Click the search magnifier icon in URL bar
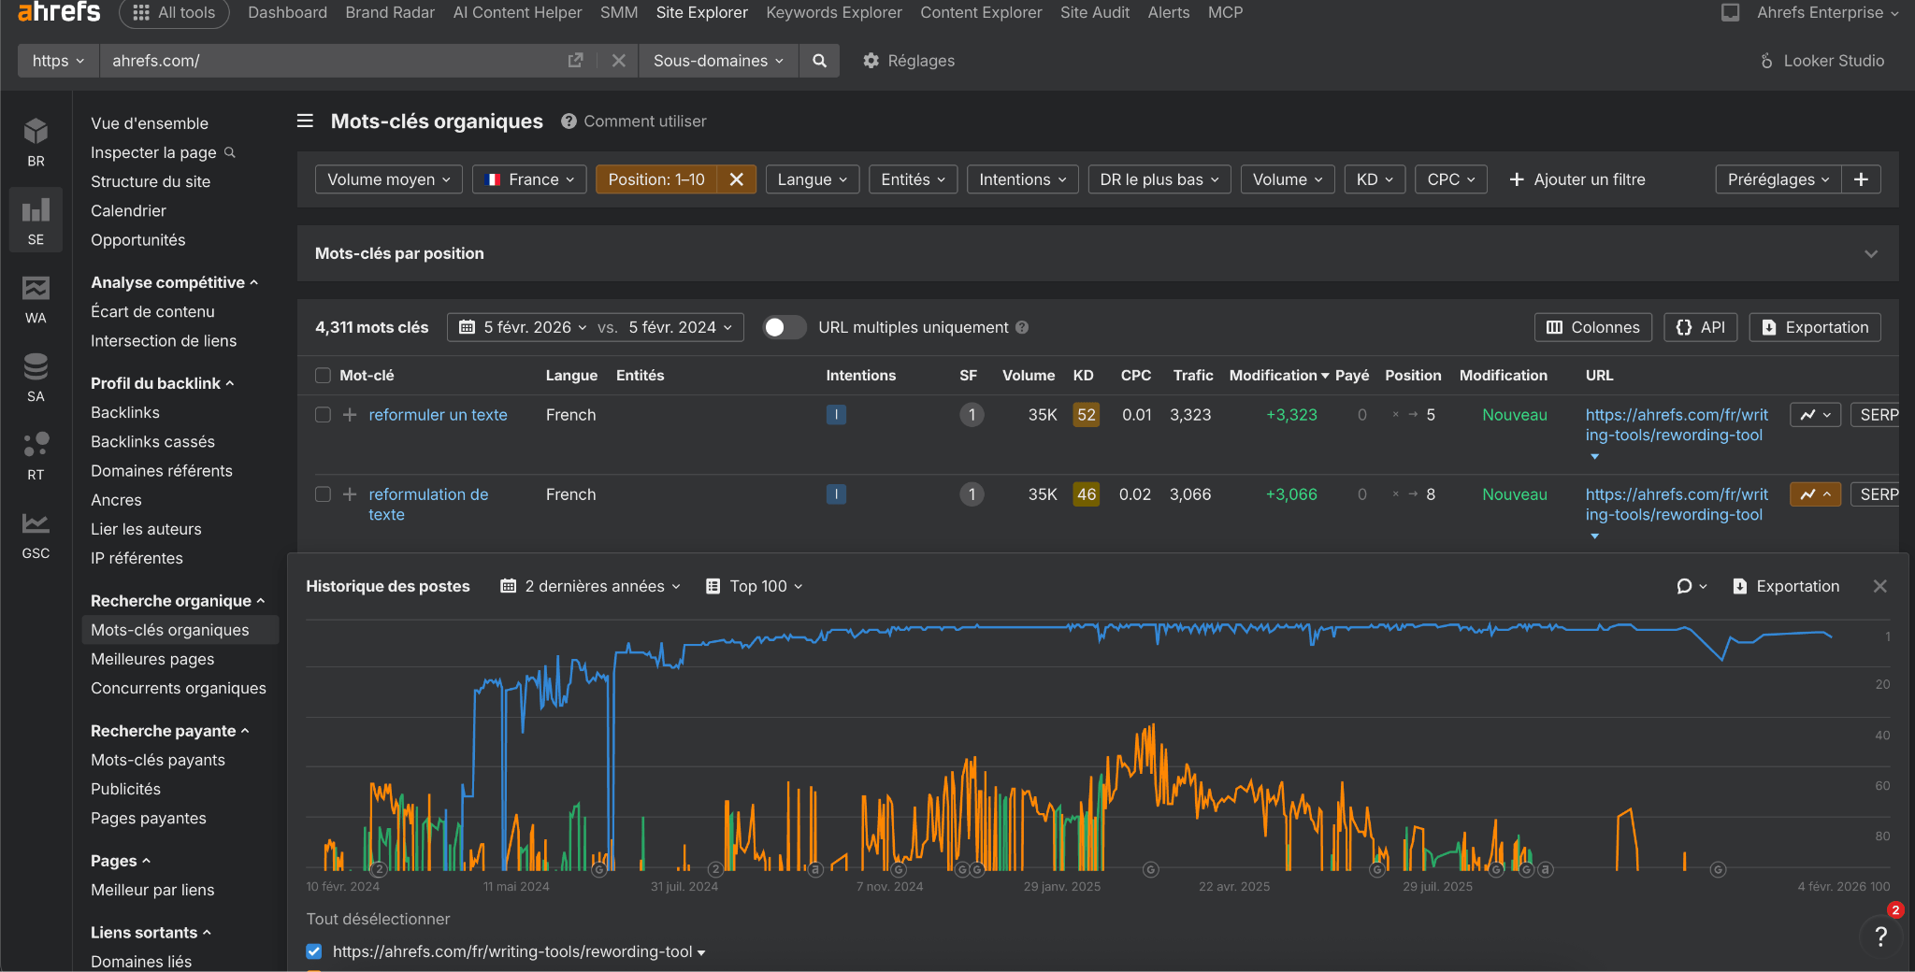This screenshot has height=972, width=1915. tap(819, 61)
